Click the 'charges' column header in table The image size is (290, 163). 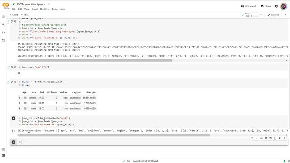[x=91, y=92]
